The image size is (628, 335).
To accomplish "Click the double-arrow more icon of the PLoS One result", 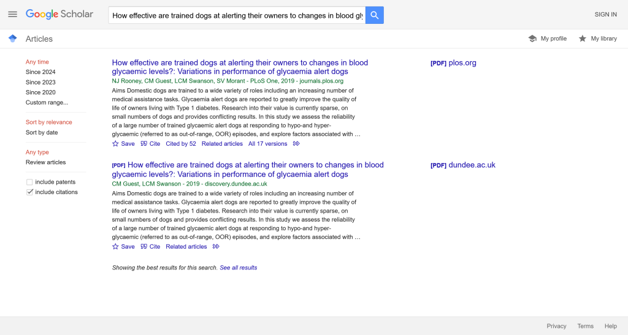I will click(x=296, y=143).
